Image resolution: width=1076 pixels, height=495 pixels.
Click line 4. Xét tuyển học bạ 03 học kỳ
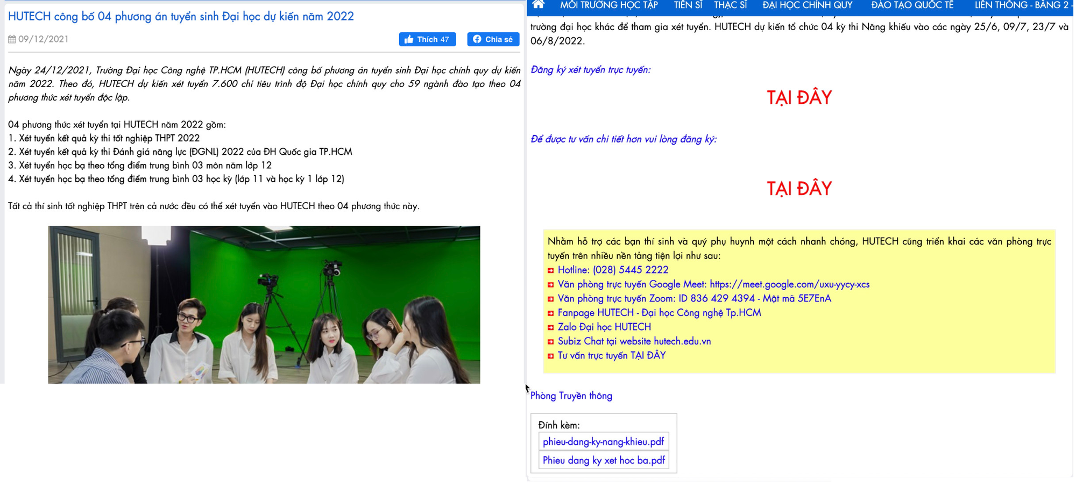click(x=176, y=179)
